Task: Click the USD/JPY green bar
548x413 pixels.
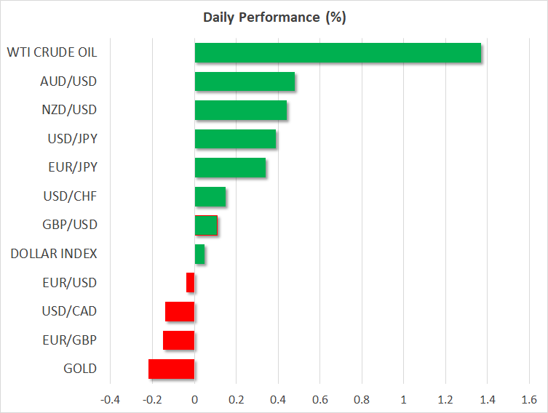Action: (235, 139)
